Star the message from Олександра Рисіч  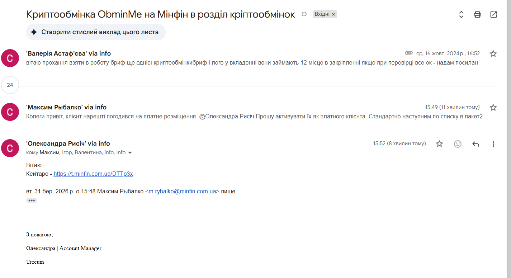pyautogui.click(x=439, y=144)
